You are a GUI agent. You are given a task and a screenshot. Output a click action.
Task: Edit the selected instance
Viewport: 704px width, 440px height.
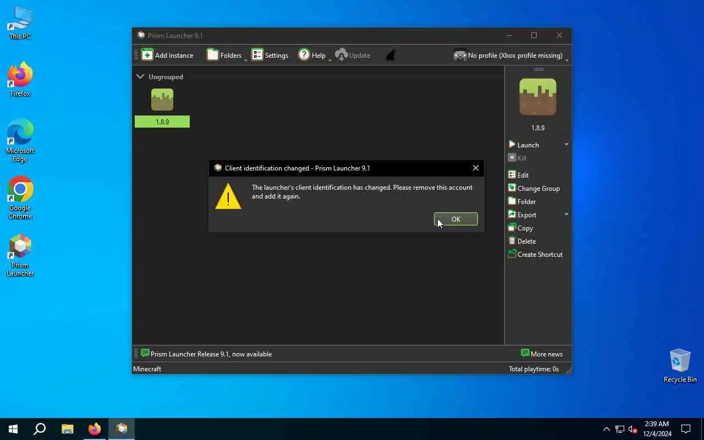[x=518, y=175]
